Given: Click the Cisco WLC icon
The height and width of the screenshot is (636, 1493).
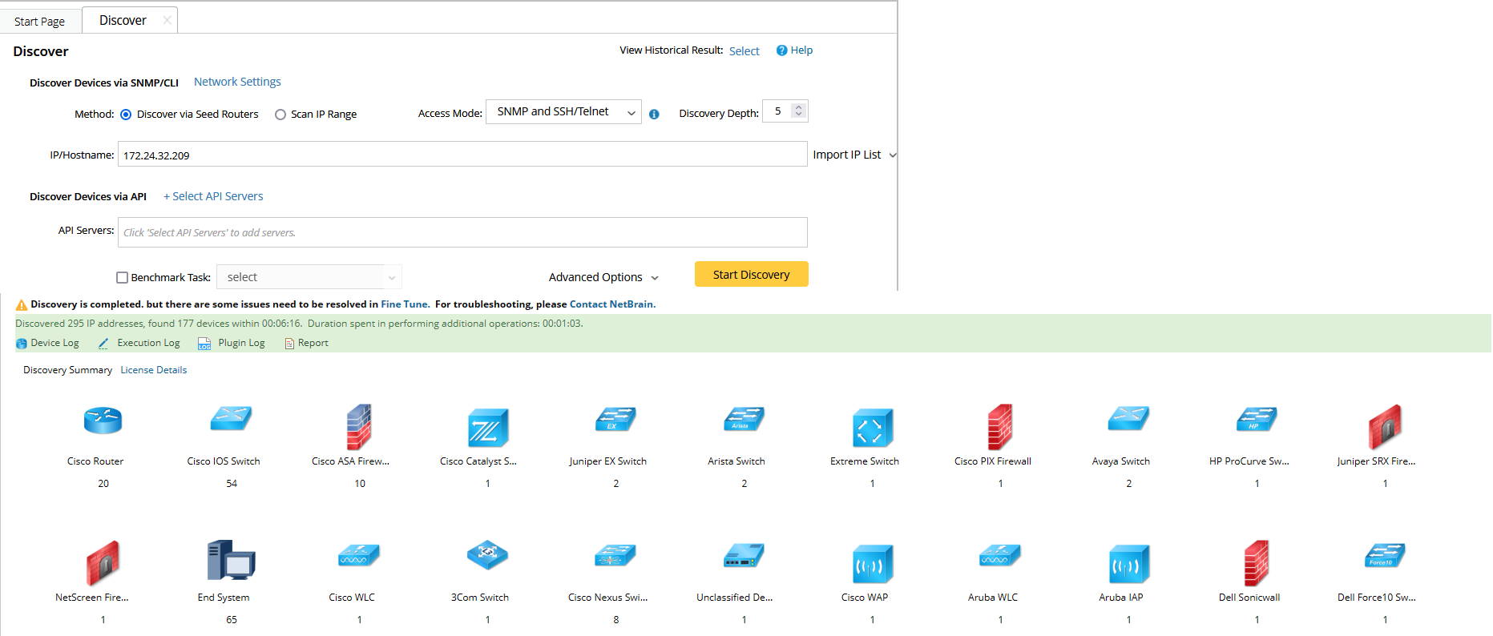Looking at the screenshot, I should click(359, 555).
